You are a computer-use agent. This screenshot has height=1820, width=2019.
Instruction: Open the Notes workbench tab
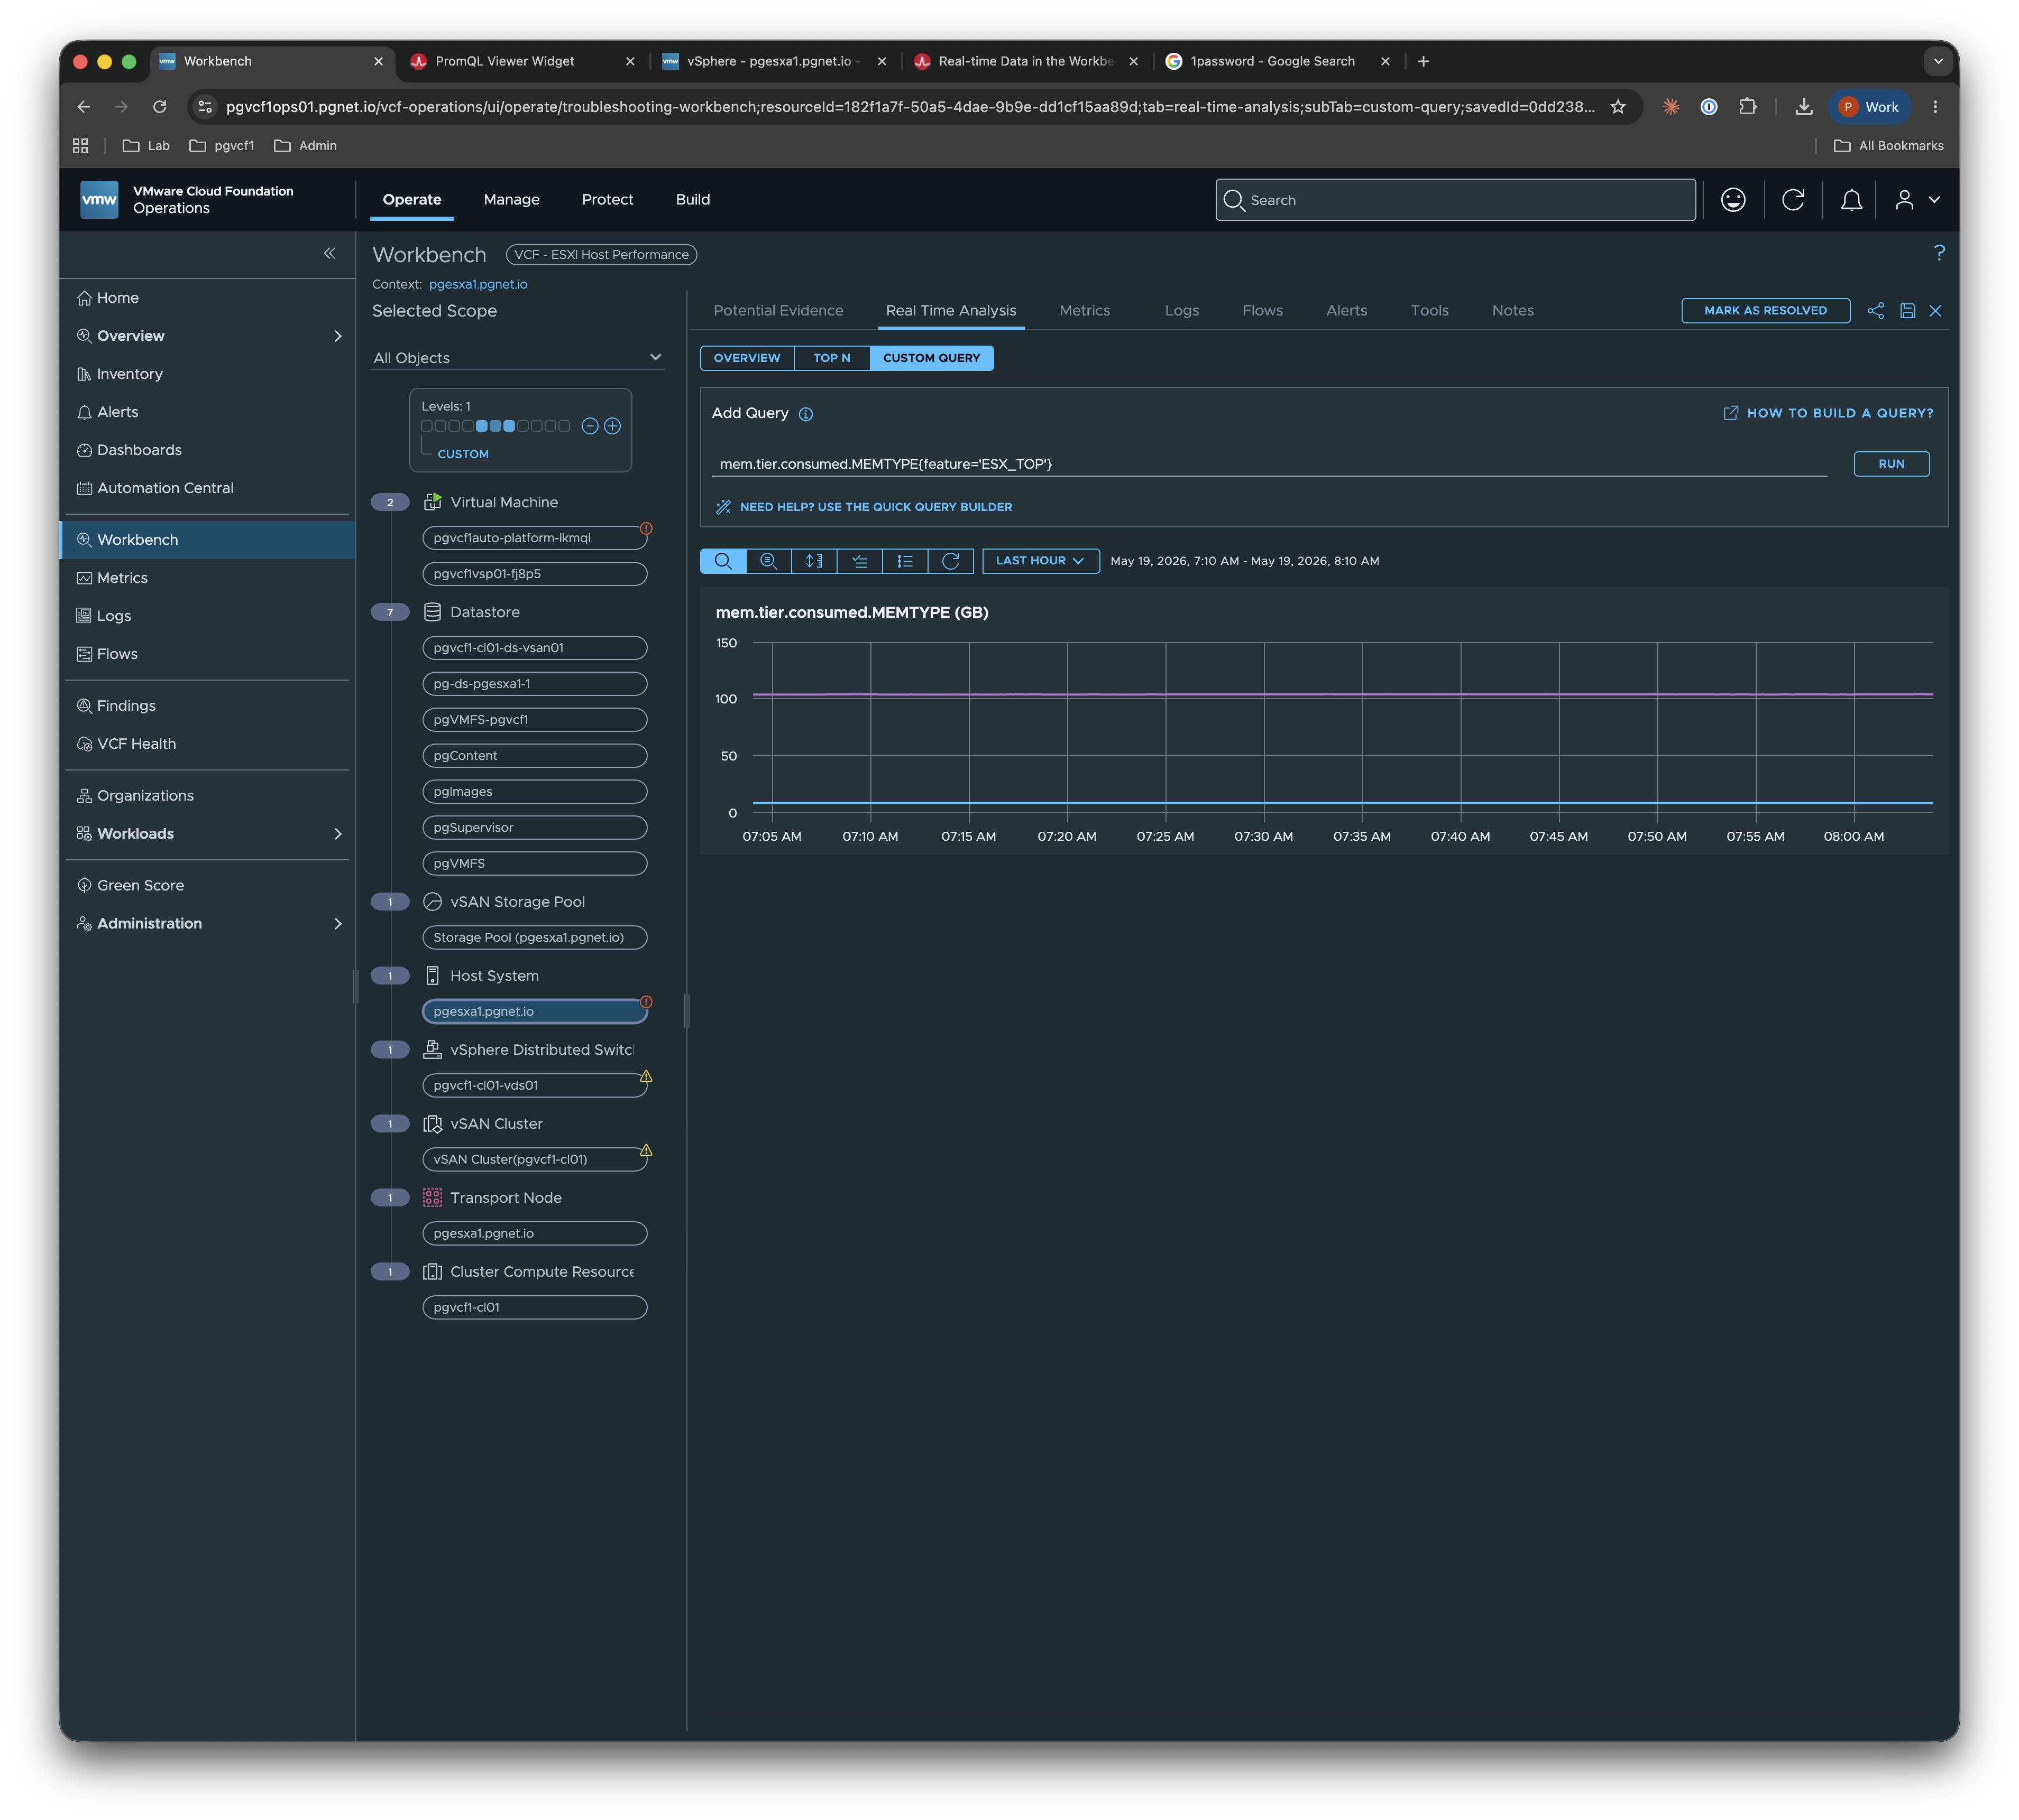click(x=1512, y=311)
